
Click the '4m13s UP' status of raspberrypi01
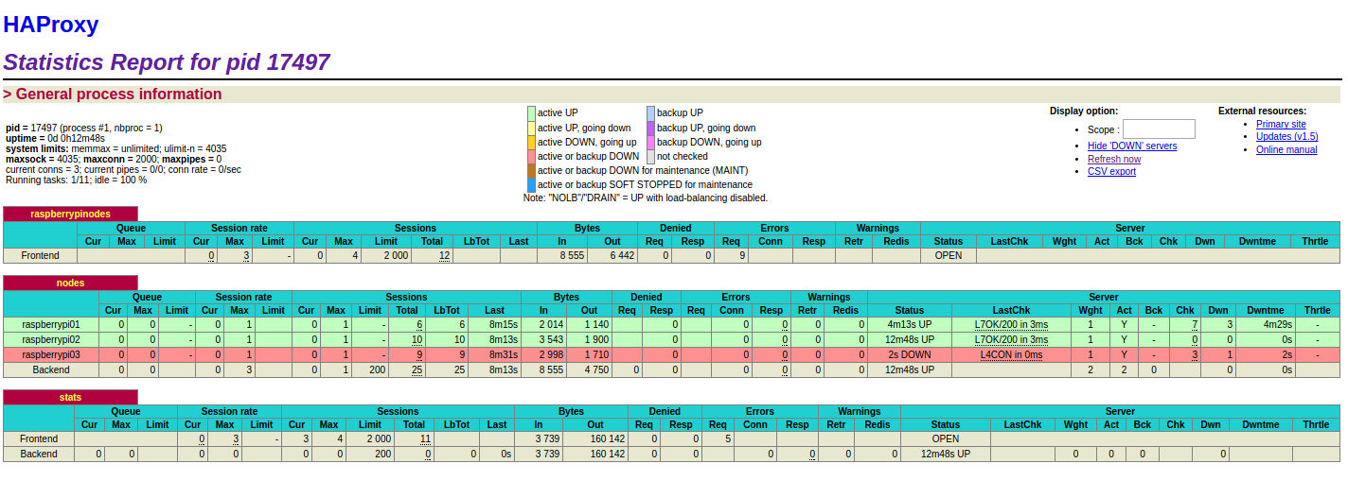(910, 324)
